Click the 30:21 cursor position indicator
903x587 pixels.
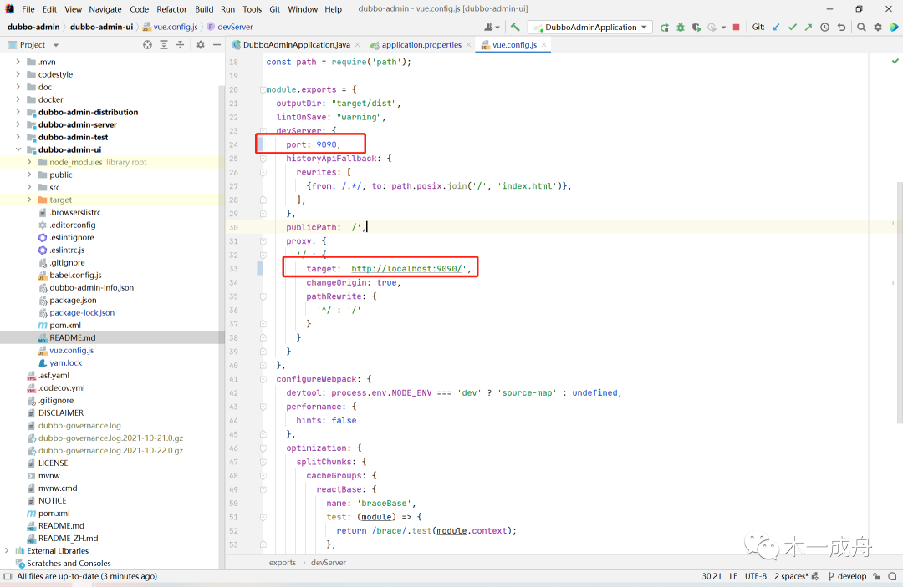[x=712, y=576]
